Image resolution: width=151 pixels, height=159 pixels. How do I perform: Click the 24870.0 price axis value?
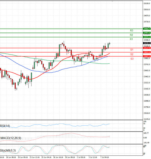coord(147,16)
